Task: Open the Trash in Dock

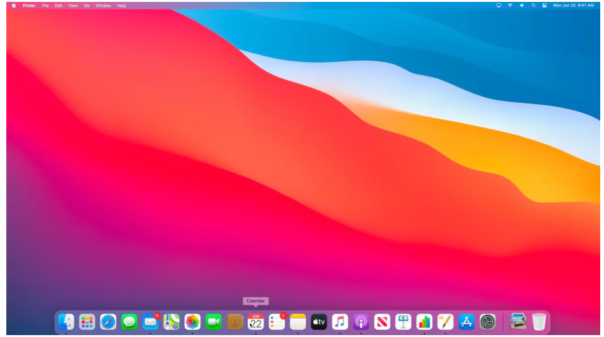Action: click(x=539, y=322)
